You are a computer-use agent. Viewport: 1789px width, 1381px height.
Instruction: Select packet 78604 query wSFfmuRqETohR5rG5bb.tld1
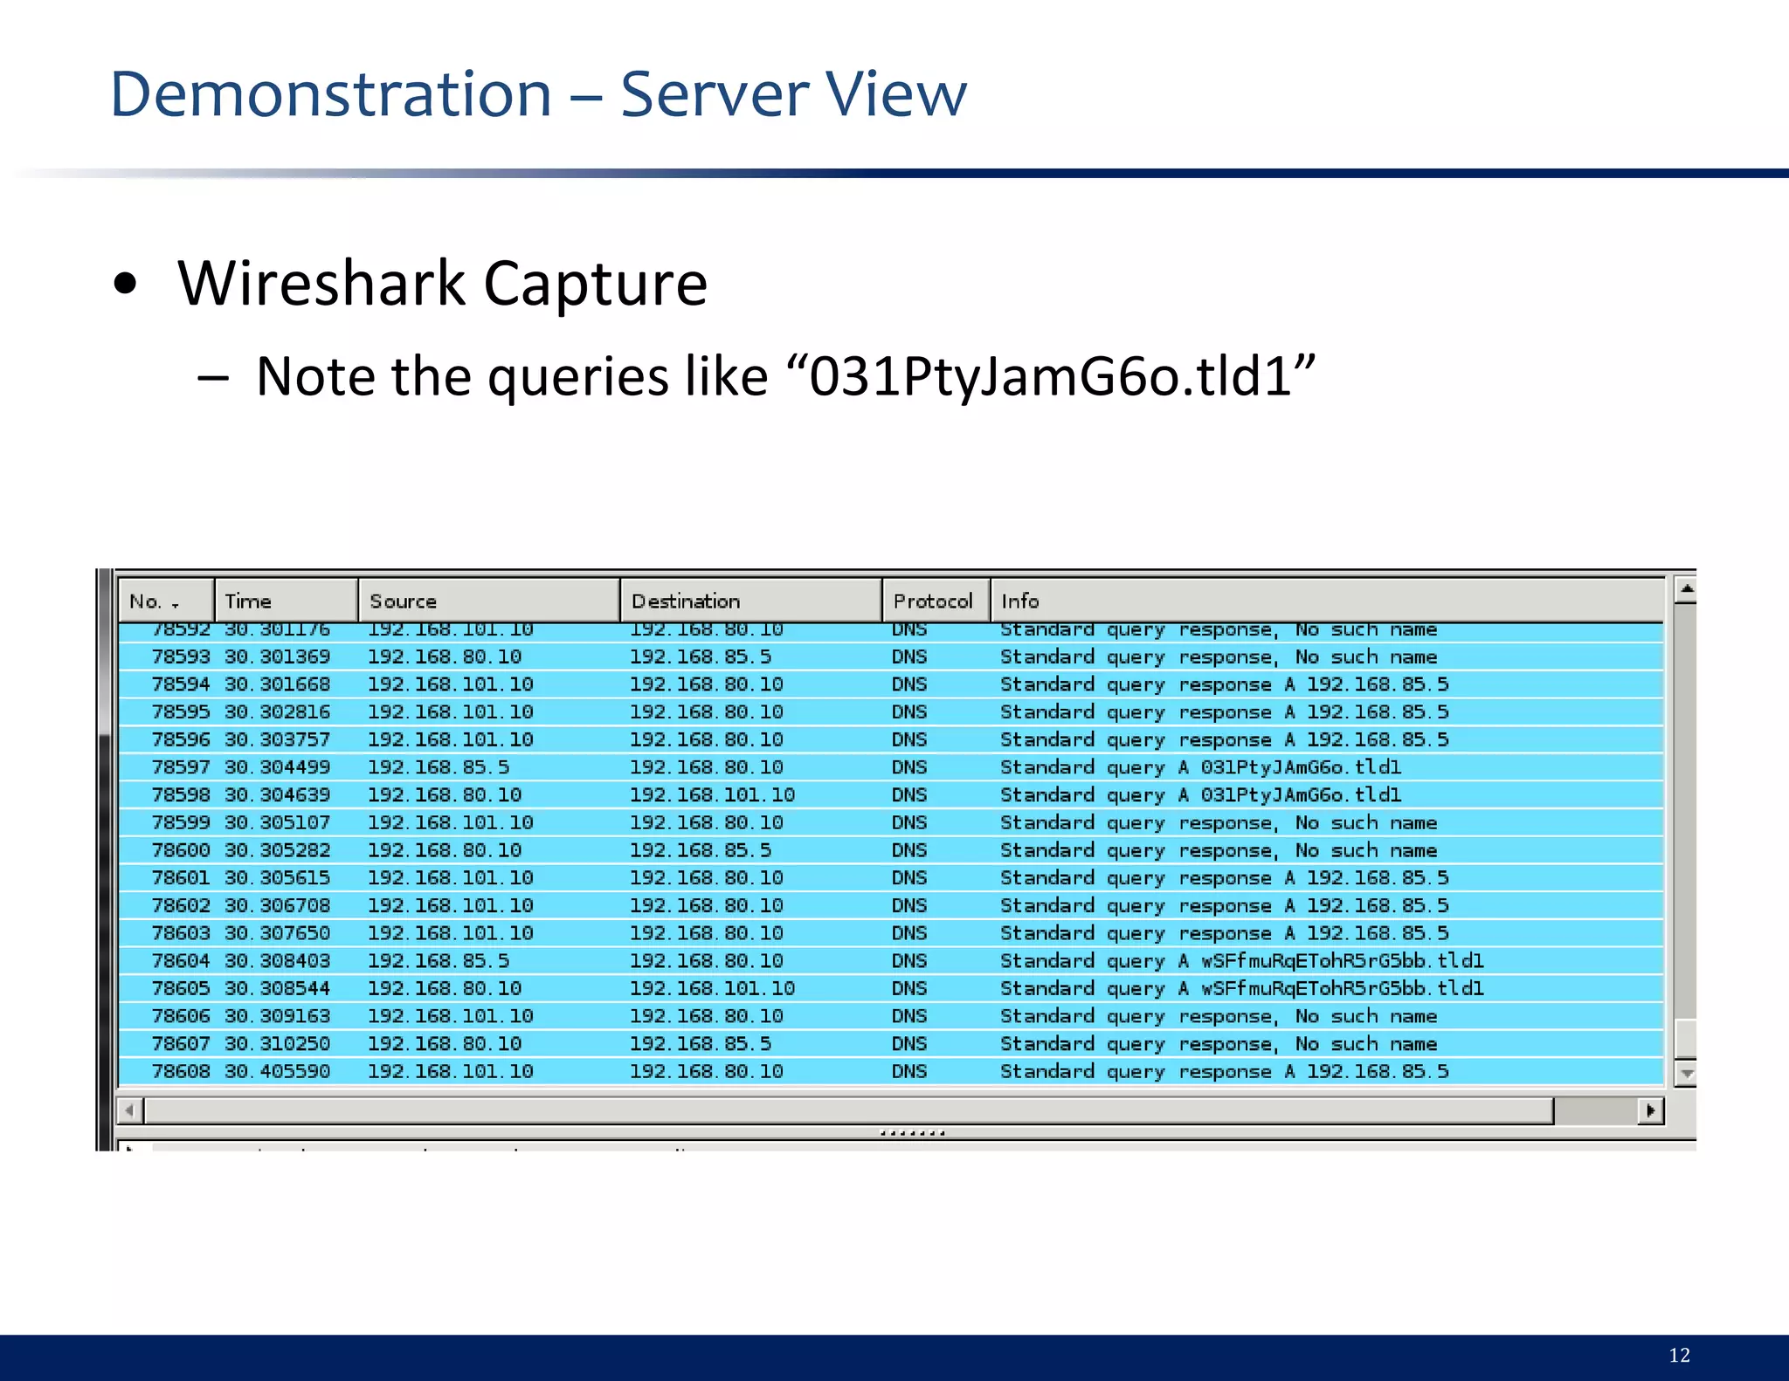click(x=890, y=961)
